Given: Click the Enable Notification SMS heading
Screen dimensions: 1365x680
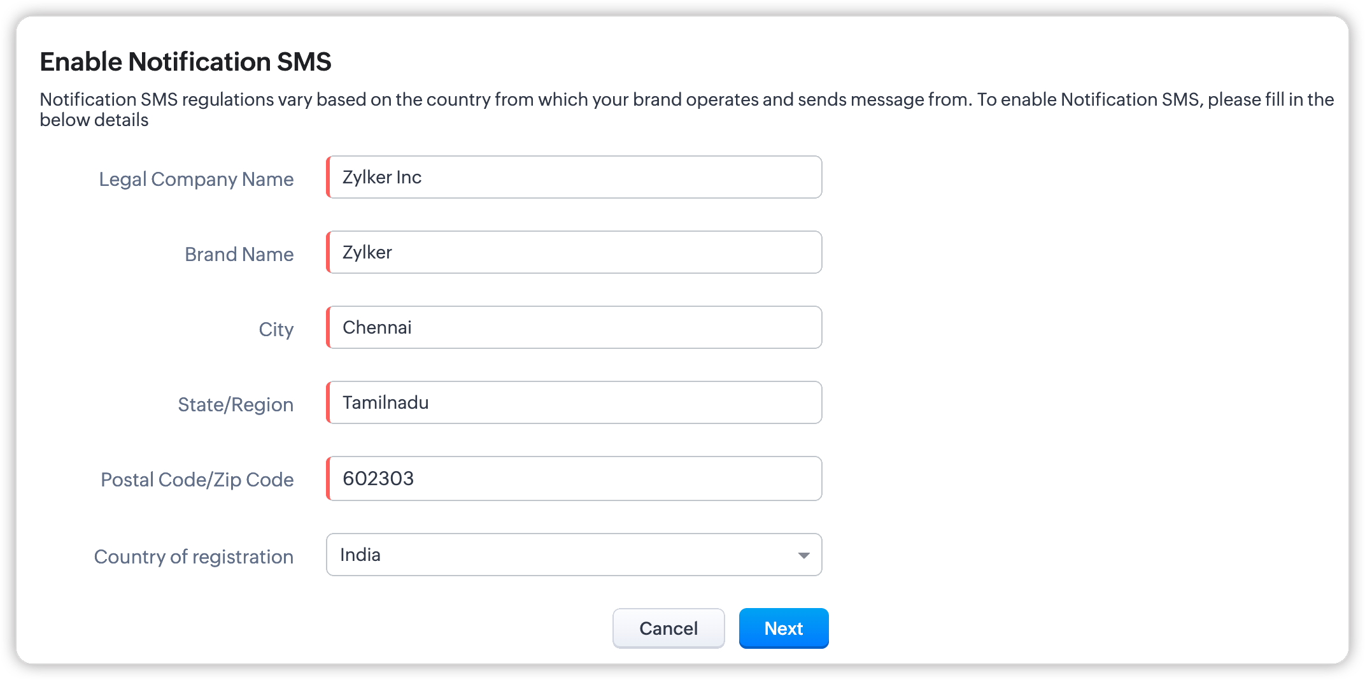Looking at the screenshot, I should click(185, 62).
